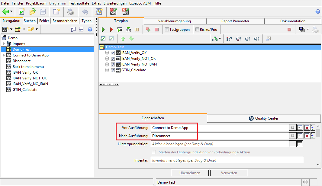Image resolution: width=322 pixels, height=186 pixels.
Task: Click the Verwerfen button
Action: point(229,173)
